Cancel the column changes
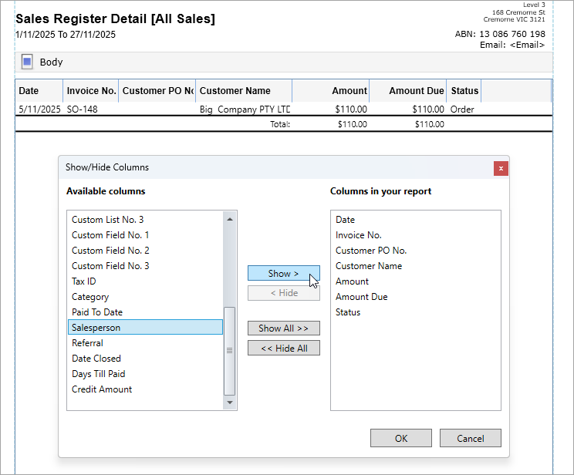The height and width of the screenshot is (475, 574). point(470,438)
